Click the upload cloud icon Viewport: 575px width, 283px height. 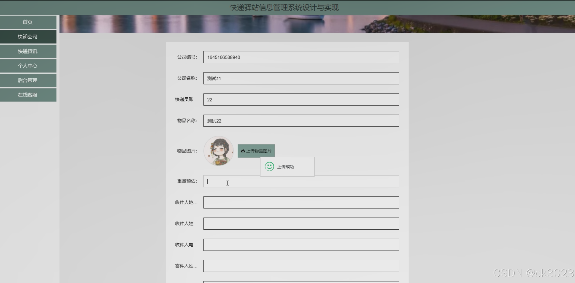[x=243, y=151]
